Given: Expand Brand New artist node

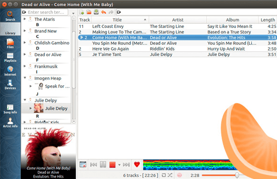Looking at the screenshot, I should 25,31.
